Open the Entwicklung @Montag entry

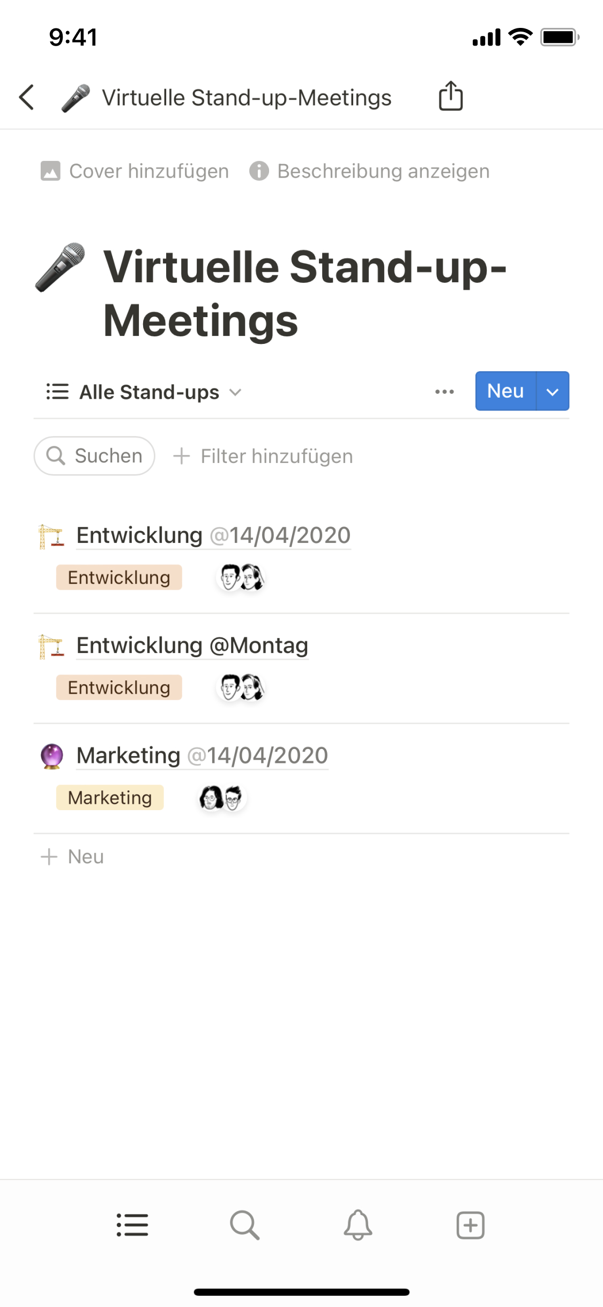[192, 645]
